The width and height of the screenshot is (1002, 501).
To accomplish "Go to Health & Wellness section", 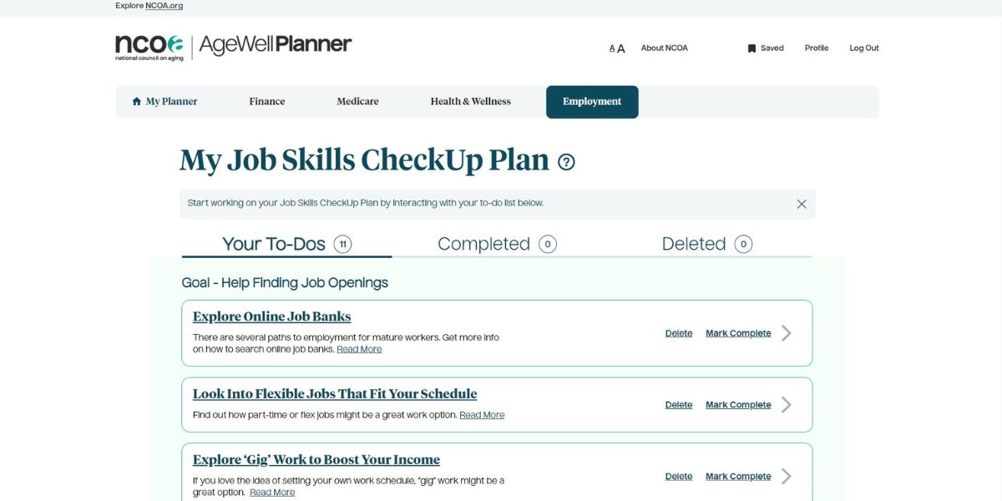I will (x=469, y=101).
